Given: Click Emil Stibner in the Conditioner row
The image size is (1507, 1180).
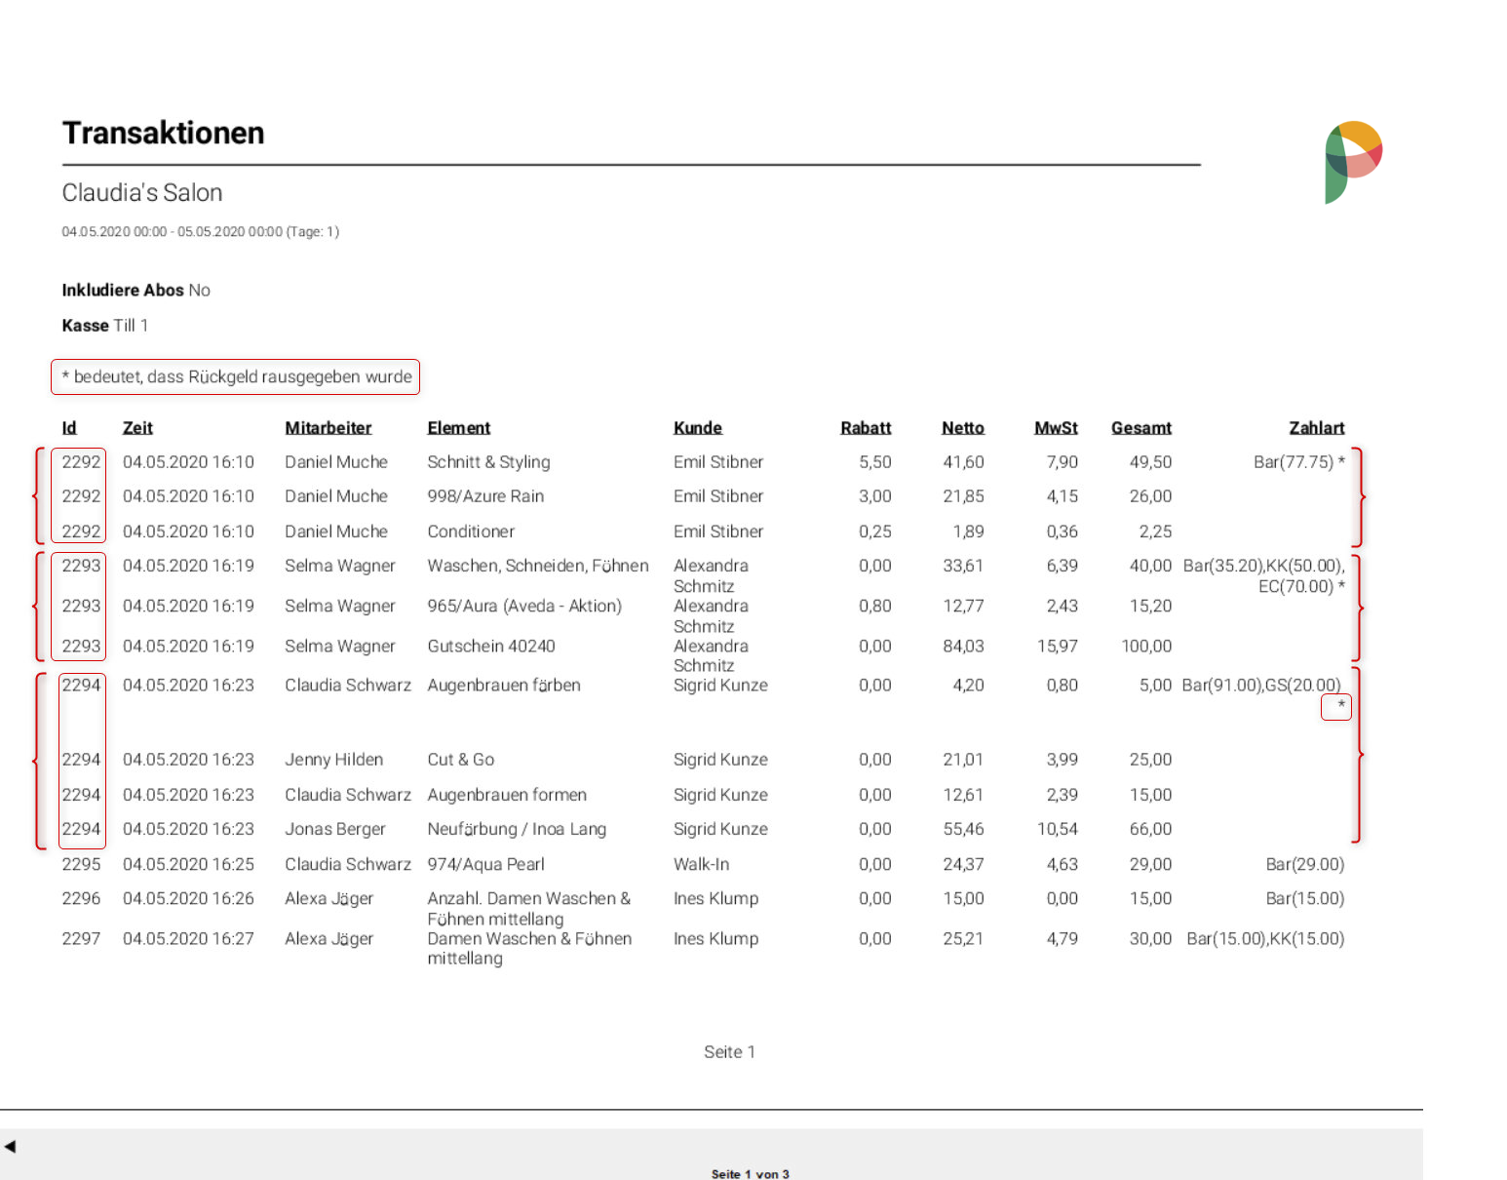Looking at the screenshot, I should tap(718, 531).
